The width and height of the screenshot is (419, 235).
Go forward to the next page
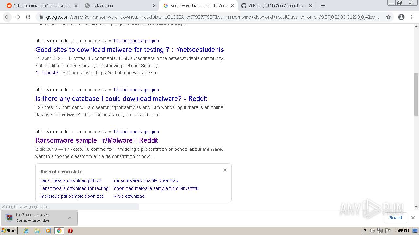18,17
